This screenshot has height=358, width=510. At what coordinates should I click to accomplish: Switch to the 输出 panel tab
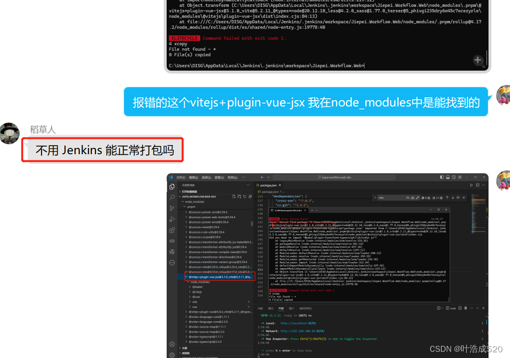tap(271, 308)
